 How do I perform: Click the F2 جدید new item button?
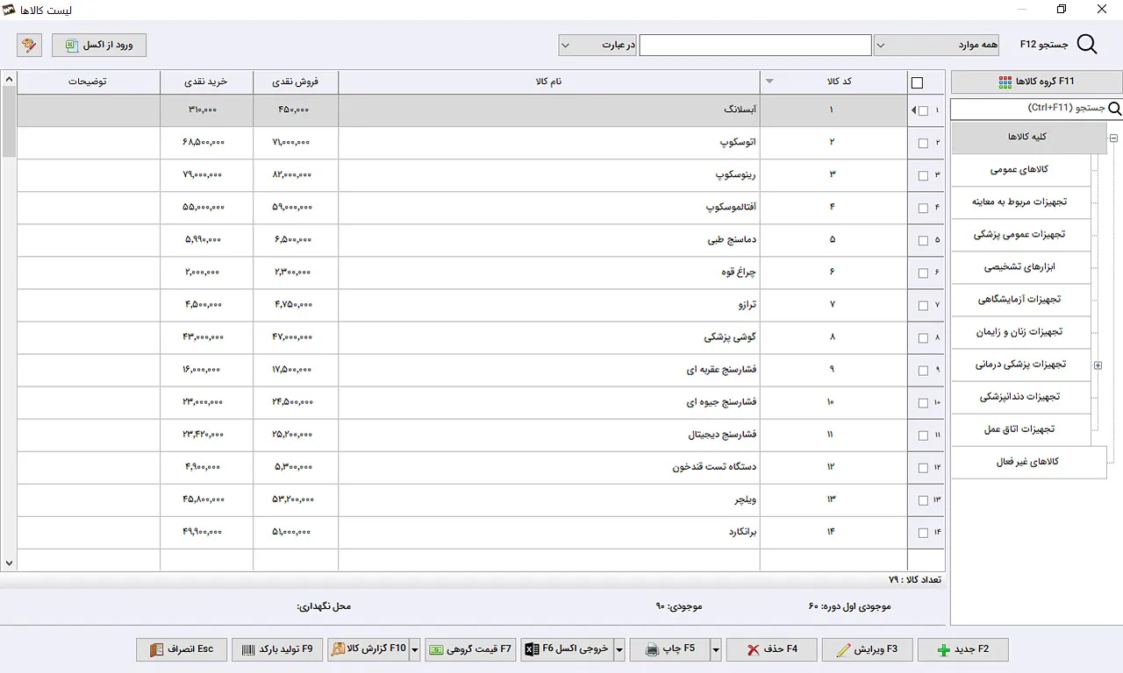(x=962, y=649)
